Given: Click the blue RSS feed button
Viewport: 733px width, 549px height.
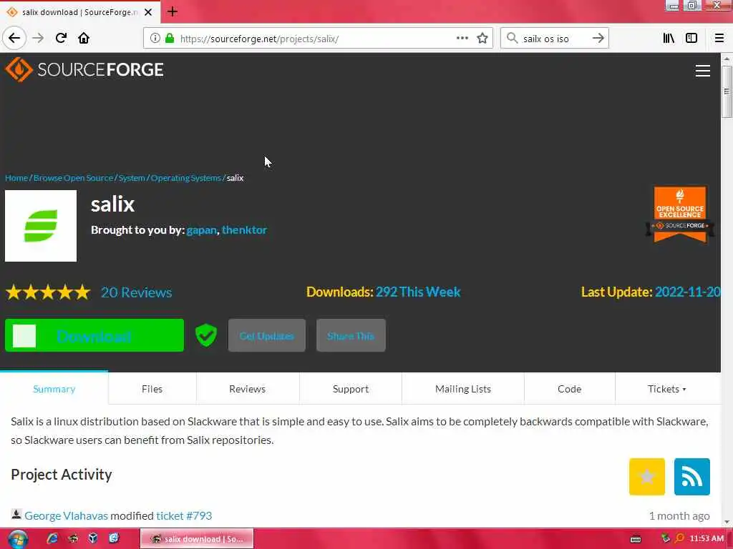Looking at the screenshot, I should (x=692, y=477).
